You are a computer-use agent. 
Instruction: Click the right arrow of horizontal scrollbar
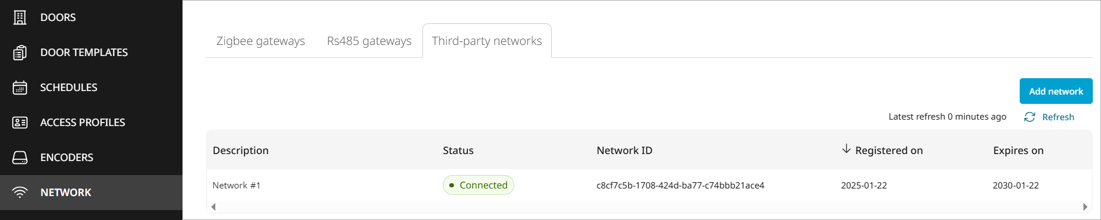(1085, 207)
